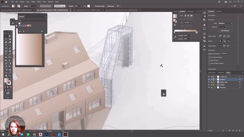Viewport: 244px width, 137px height.
Task: Select the Paintbrush tool
Action: (10, 48)
